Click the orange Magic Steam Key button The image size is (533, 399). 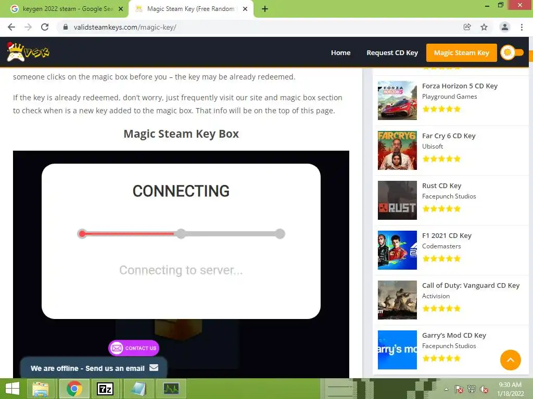pyautogui.click(x=461, y=53)
